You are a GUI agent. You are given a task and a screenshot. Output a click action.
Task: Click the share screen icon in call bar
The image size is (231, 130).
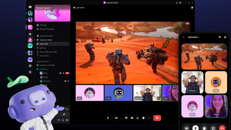point(126,118)
